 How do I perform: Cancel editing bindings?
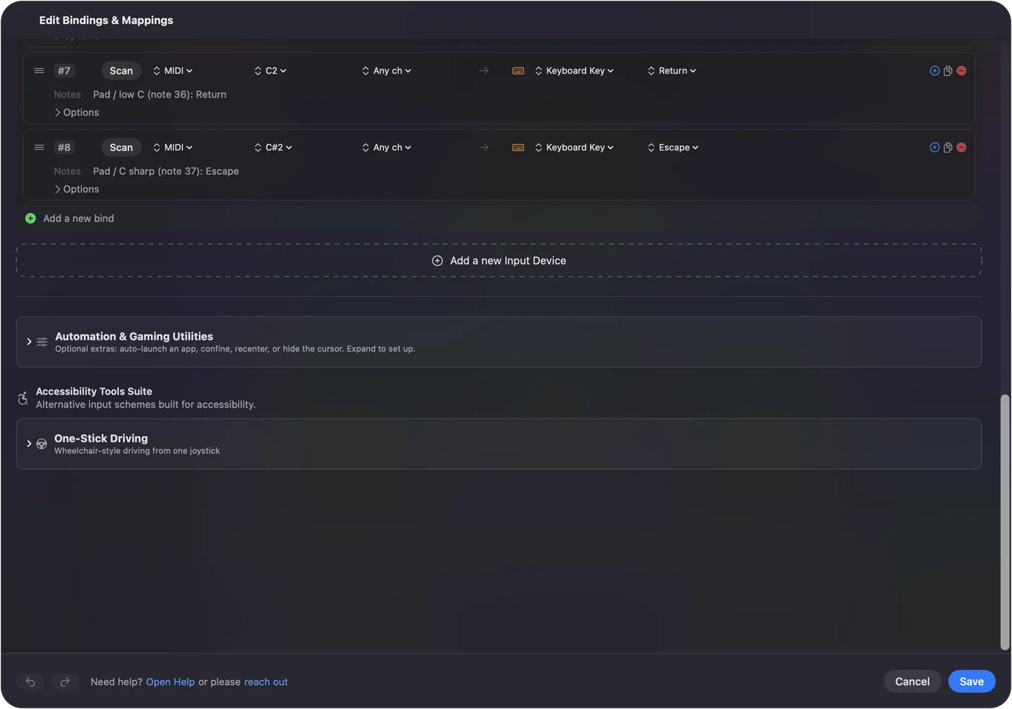[x=912, y=682]
